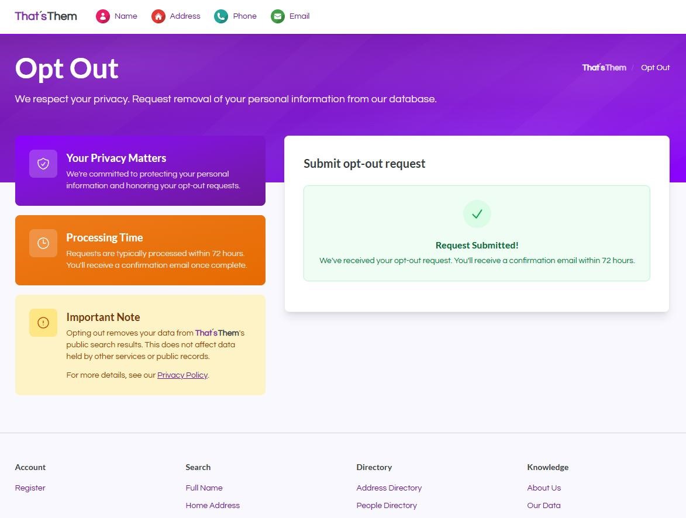Open the Address search menu item

[x=185, y=16]
